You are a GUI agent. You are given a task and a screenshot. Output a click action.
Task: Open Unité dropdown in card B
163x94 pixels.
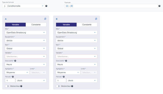pos(89,73)
